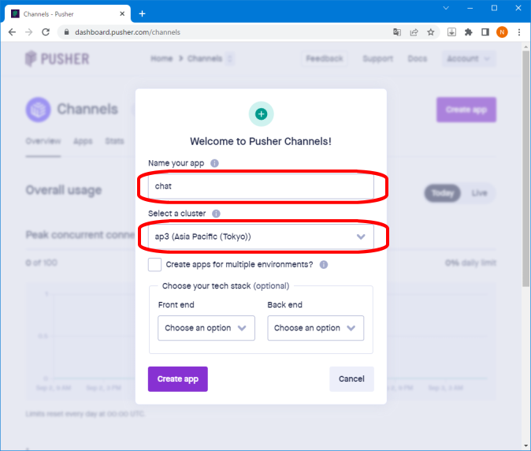Click Home in the breadcrumb

click(162, 58)
